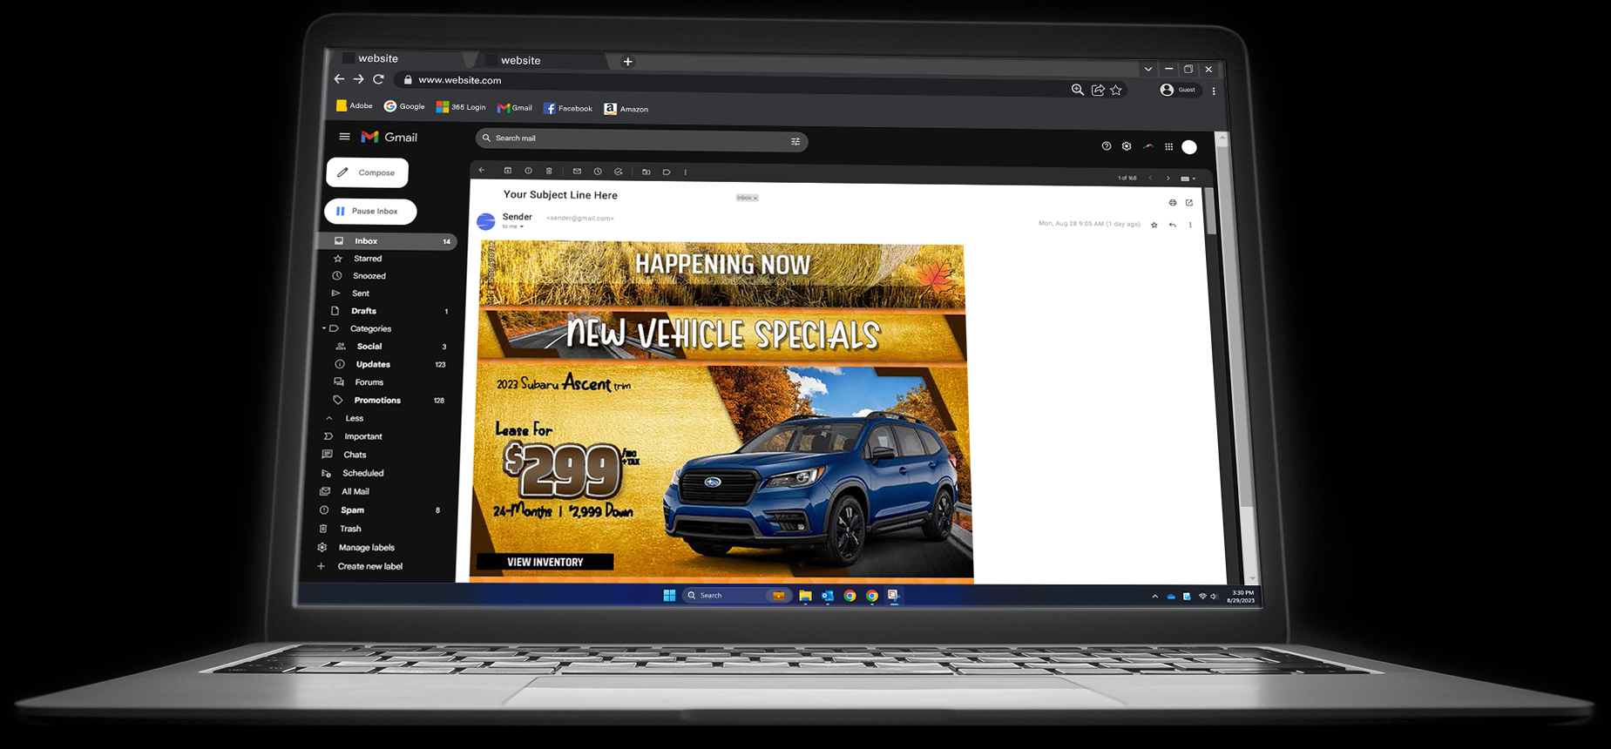Go to the older email arrow

tap(1168, 179)
